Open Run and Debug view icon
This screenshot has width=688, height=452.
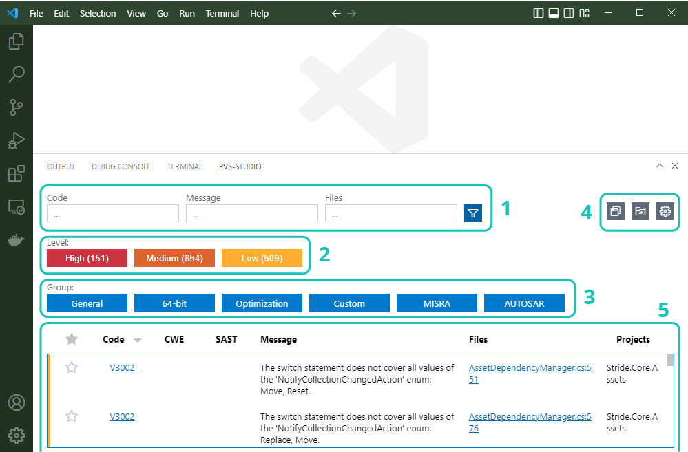pos(17,140)
